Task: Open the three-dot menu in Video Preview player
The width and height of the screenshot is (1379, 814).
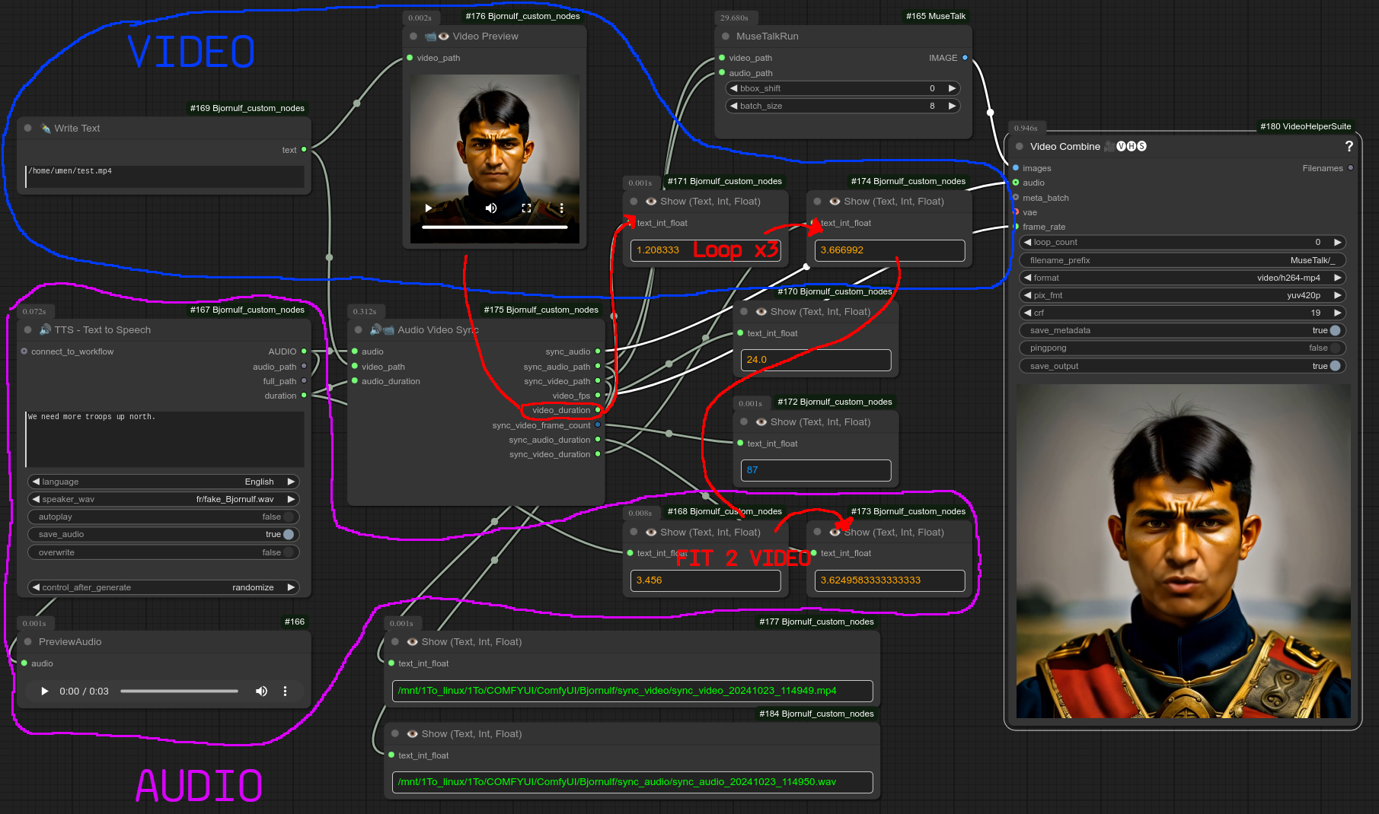Action: point(561,208)
